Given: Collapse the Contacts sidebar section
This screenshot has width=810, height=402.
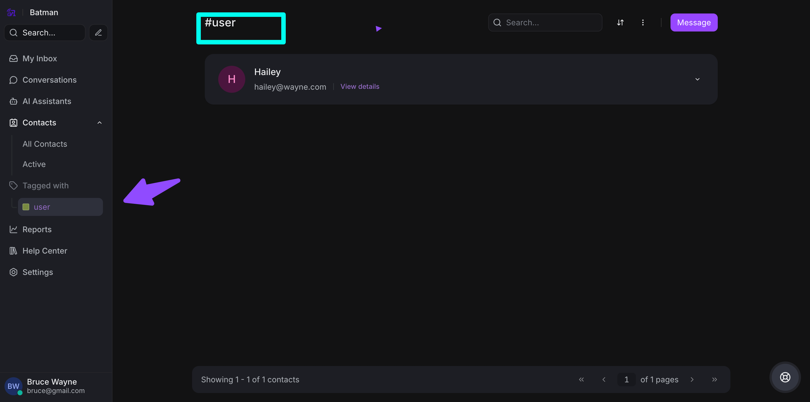Looking at the screenshot, I should [99, 123].
